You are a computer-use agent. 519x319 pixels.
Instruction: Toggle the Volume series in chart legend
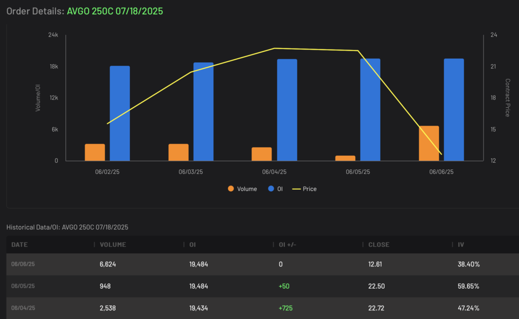click(242, 189)
